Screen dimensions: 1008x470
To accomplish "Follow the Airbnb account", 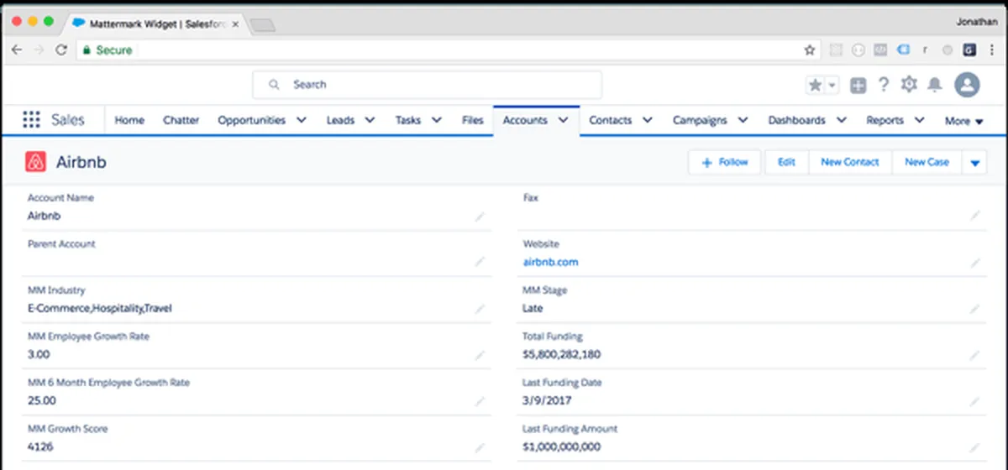I will [724, 162].
